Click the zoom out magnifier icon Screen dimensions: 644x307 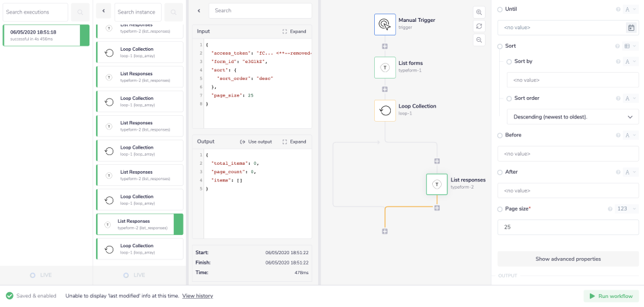pos(478,40)
